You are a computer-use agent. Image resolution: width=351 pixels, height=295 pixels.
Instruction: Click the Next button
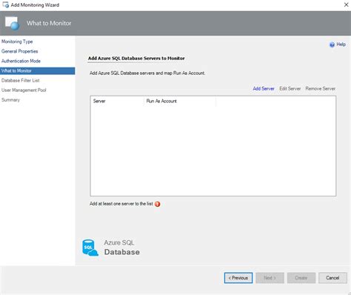click(x=270, y=278)
